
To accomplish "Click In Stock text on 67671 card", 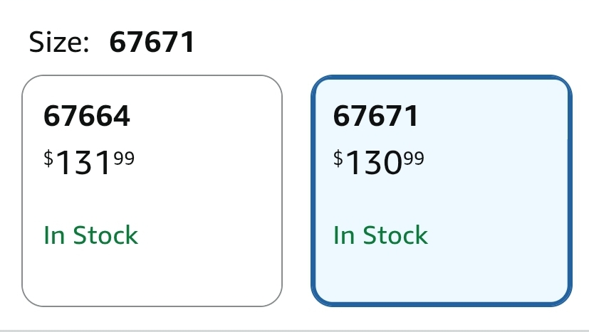I will 380,235.
